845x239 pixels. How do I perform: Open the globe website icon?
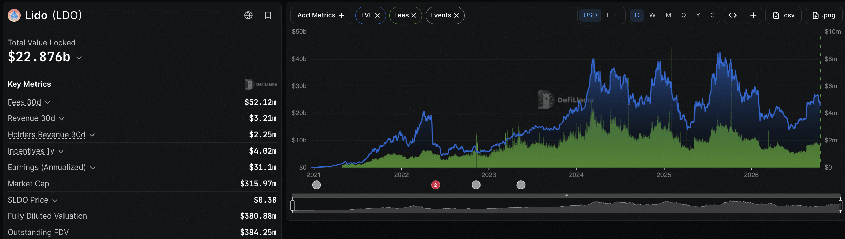tap(248, 15)
